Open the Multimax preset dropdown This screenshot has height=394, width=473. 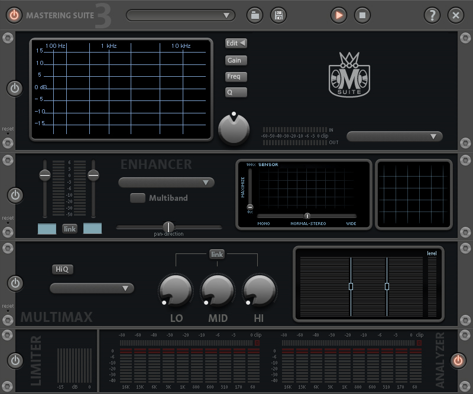[x=92, y=288]
